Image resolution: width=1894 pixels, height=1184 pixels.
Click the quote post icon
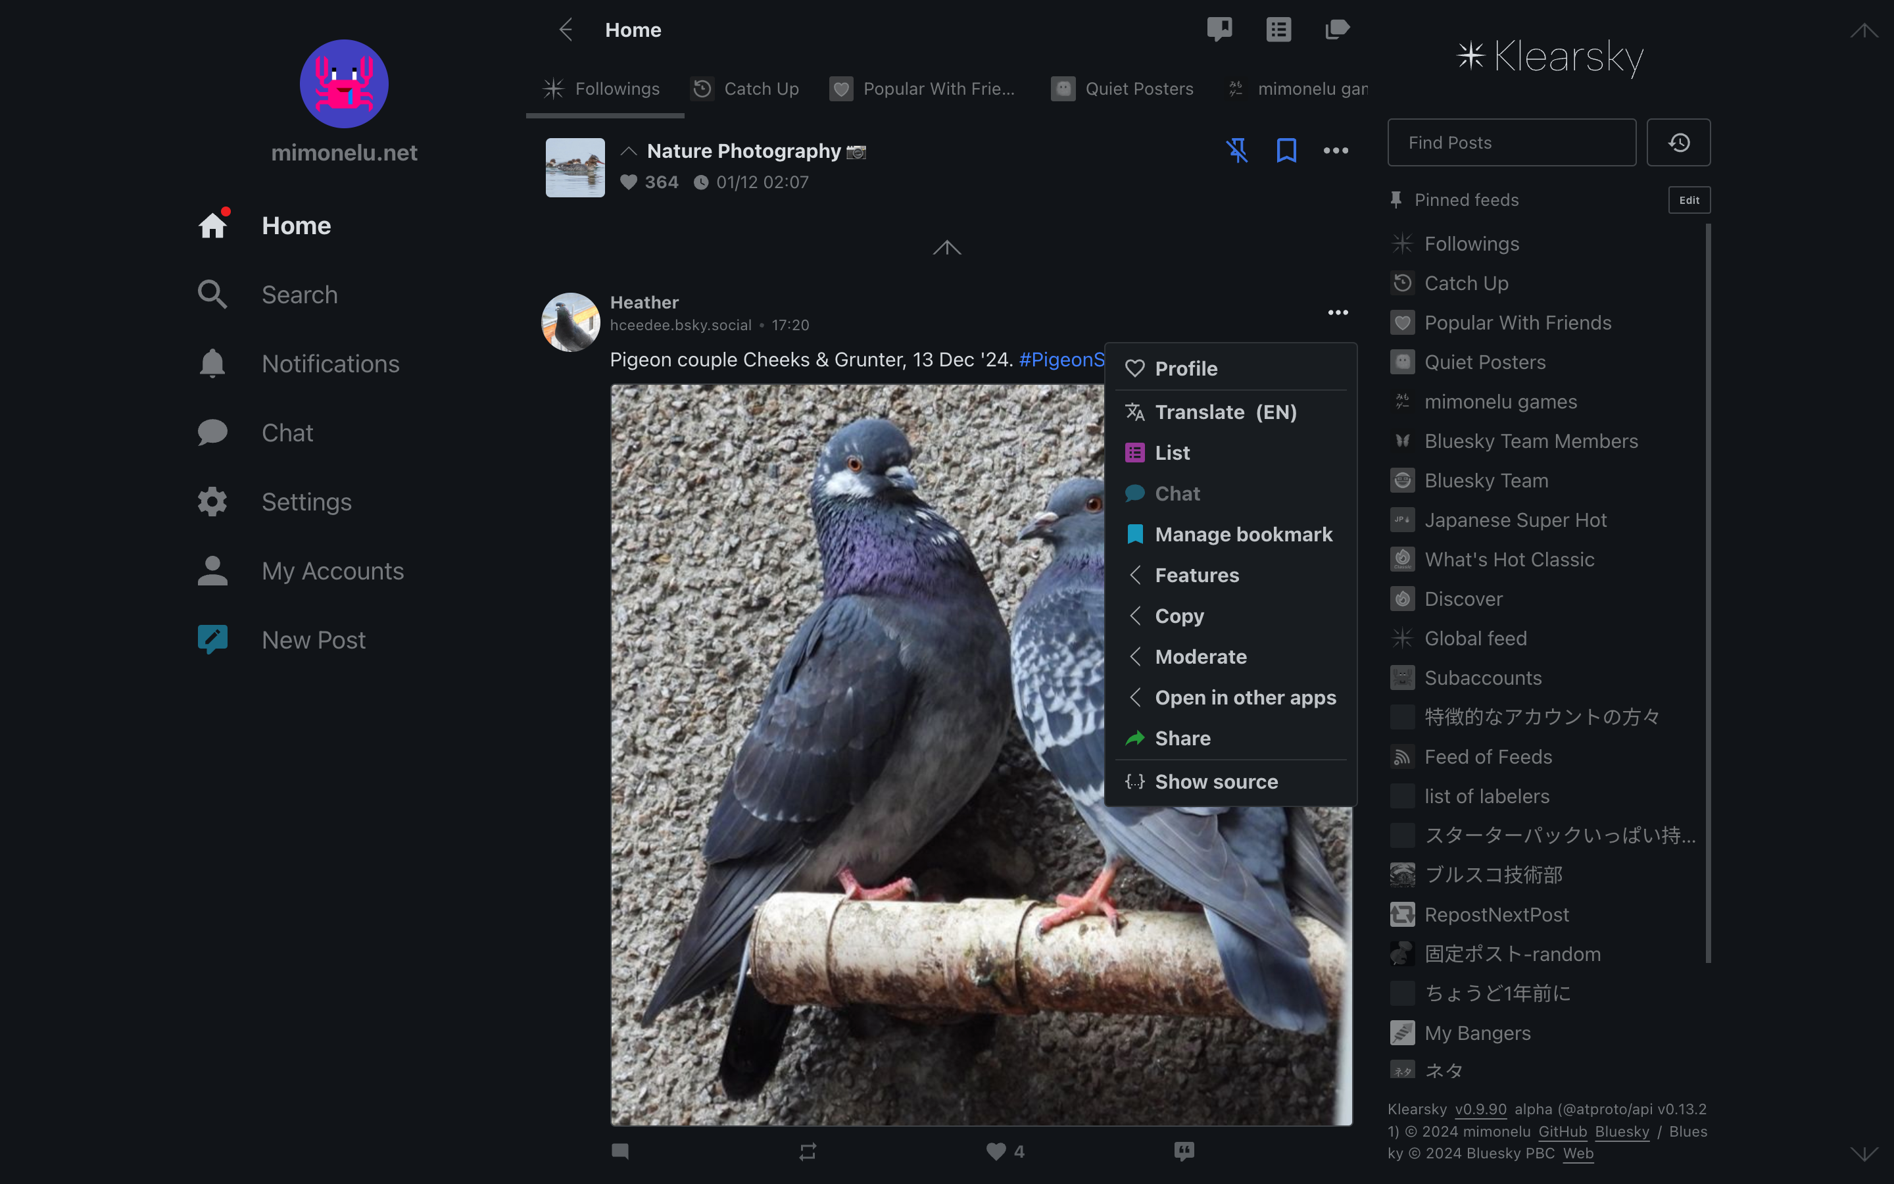[x=1183, y=1151]
